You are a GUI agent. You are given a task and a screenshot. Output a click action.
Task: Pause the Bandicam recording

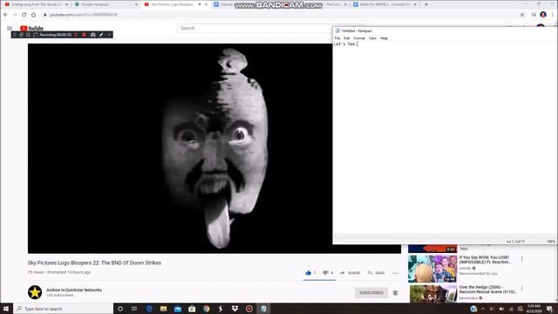[x=76, y=35]
